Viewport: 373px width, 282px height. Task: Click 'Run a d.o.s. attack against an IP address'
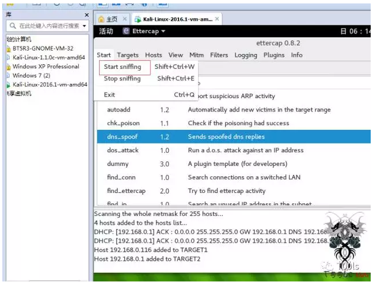(x=246, y=150)
